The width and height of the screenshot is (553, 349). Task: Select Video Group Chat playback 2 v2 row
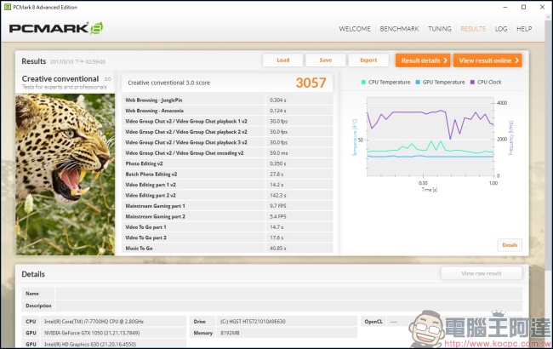click(227, 132)
